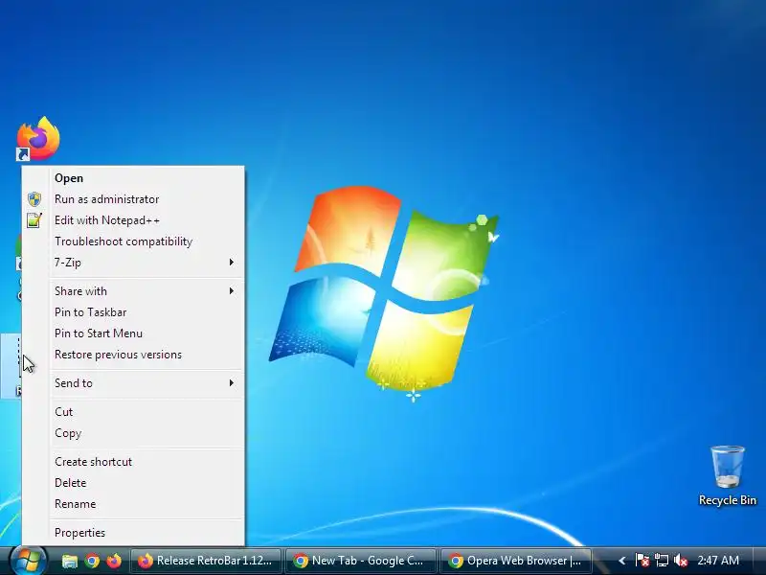Image resolution: width=766 pixels, height=575 pixels.
Task: Click the Firefox desktop shortcut icon
Action: click(x=38, y=138)
